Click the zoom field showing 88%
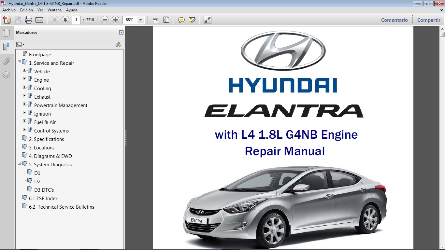Viewport: 445px width, 250px height. pyautogui.click(x=130, y=20)
